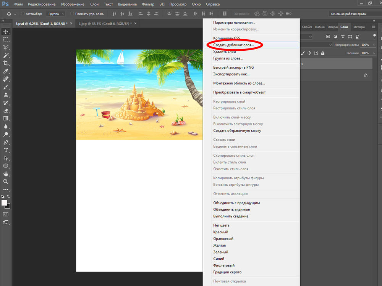Activate the Zoom tool in toolbar
The width and height of the screenshot is (382, 286).
click(x=6, y=182)
